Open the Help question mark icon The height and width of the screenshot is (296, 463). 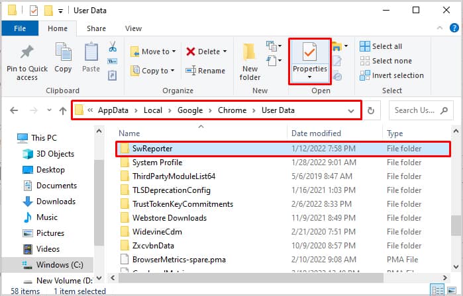[454, 28]
